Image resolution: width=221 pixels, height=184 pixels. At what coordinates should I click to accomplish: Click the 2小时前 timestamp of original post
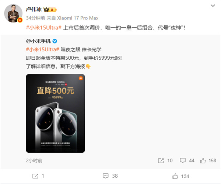coord(34,160)
